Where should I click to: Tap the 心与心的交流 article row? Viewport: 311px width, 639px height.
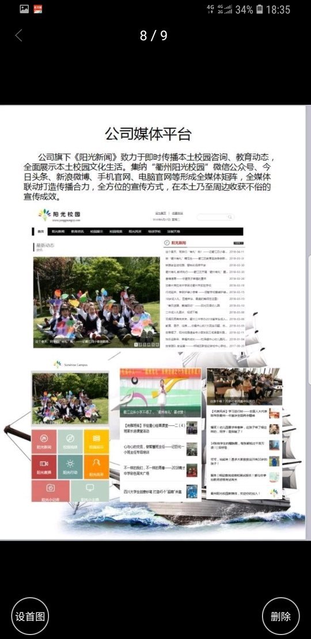[160, 450]
